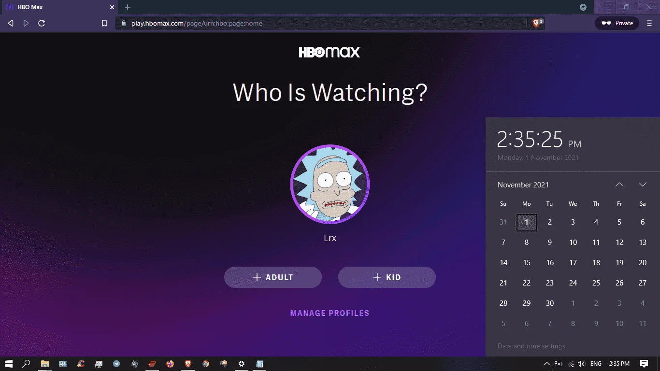Open CCleaner taskbar icon
This screenshot has width=660, height=371.
coord(81,363)
